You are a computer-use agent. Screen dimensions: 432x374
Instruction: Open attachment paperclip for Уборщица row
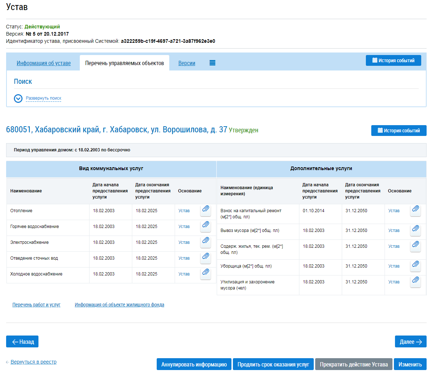pyautogui.click(x=415, y=266)
